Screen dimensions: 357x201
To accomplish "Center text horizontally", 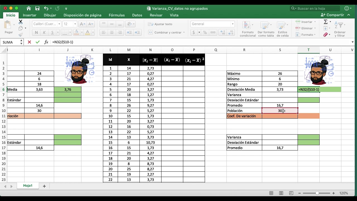I will (112, 32).
